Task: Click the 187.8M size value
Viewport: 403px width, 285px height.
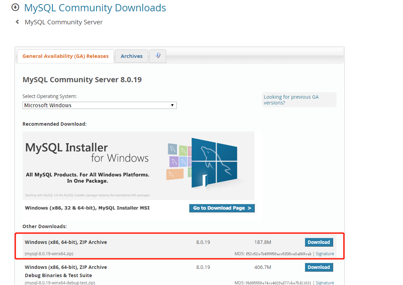Action: coord(263,242)
